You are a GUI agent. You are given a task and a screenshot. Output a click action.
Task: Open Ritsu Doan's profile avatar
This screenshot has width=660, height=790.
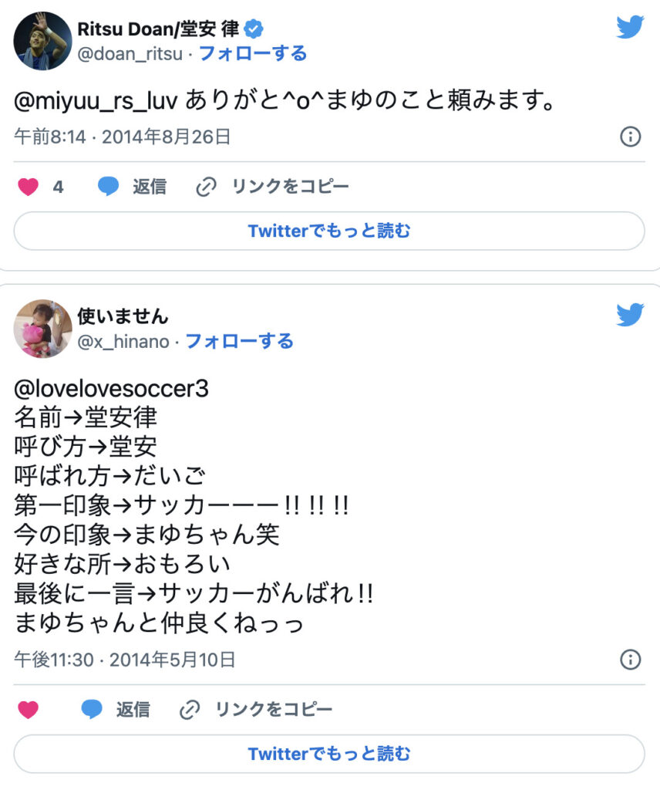(x=42, y=42)
